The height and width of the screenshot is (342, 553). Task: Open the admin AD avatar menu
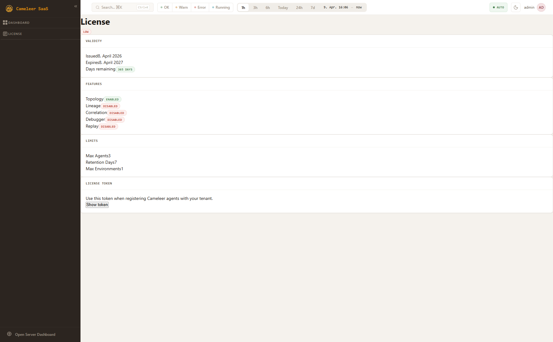coord(541,7)
